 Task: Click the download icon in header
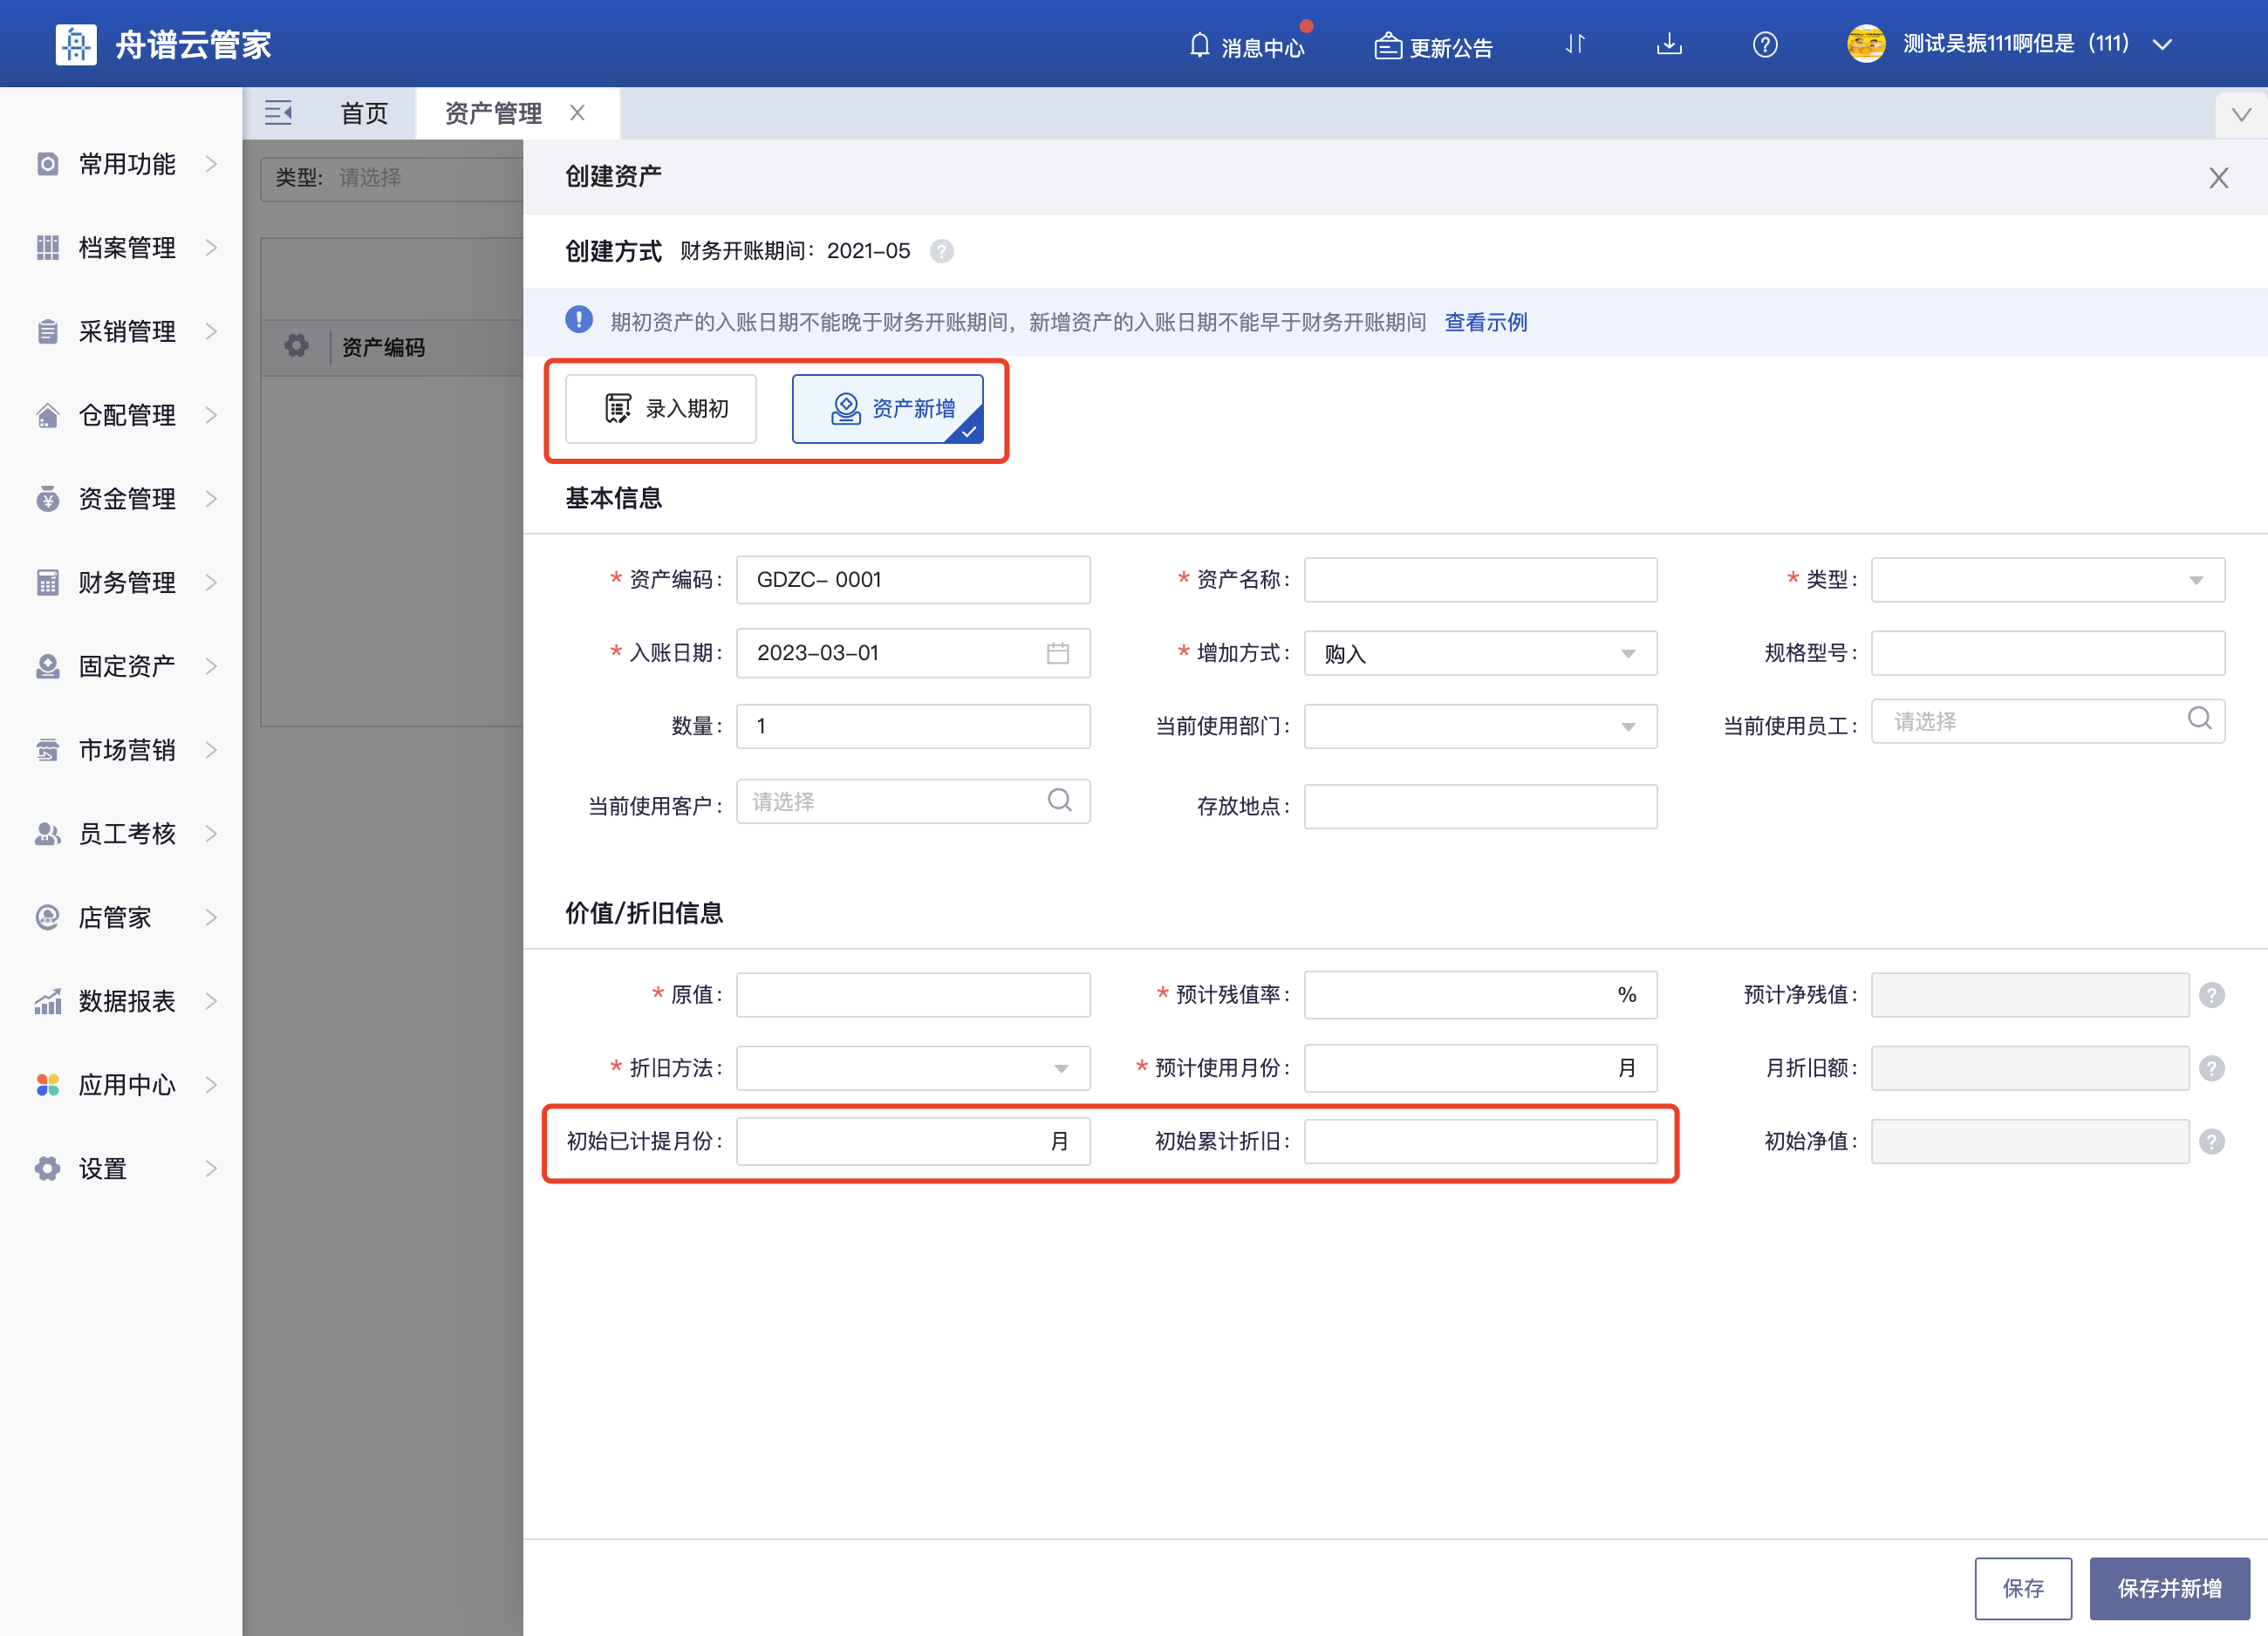1669,44
